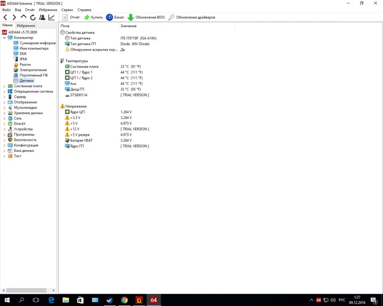Open the Справка menu
The width and height of the screenshot is (383, 306).
[x=84, y=10]
